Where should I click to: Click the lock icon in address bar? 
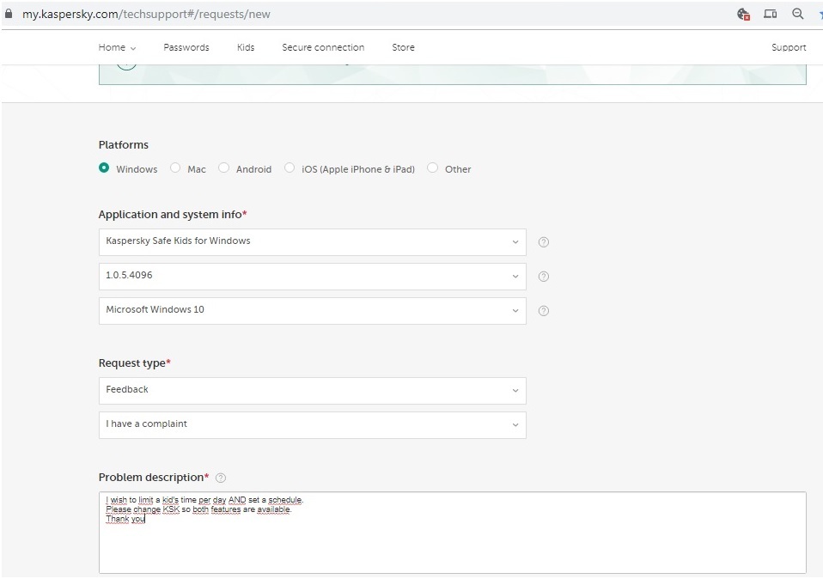9,14
